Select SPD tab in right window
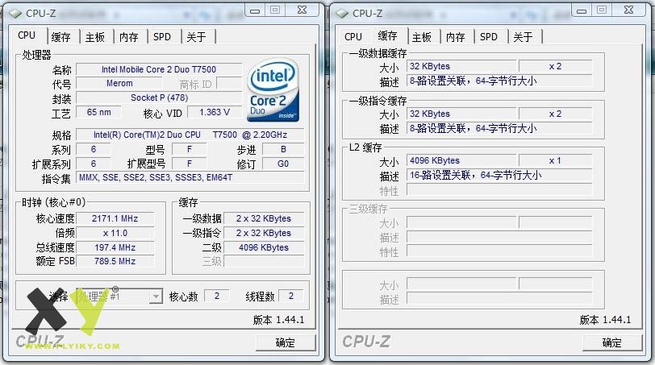 489,37
